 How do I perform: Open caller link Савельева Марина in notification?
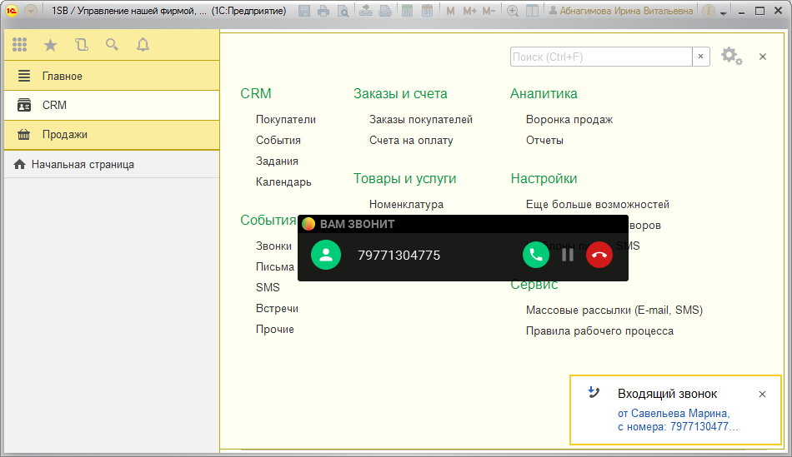pyautogui.click(x=674, y=413)
